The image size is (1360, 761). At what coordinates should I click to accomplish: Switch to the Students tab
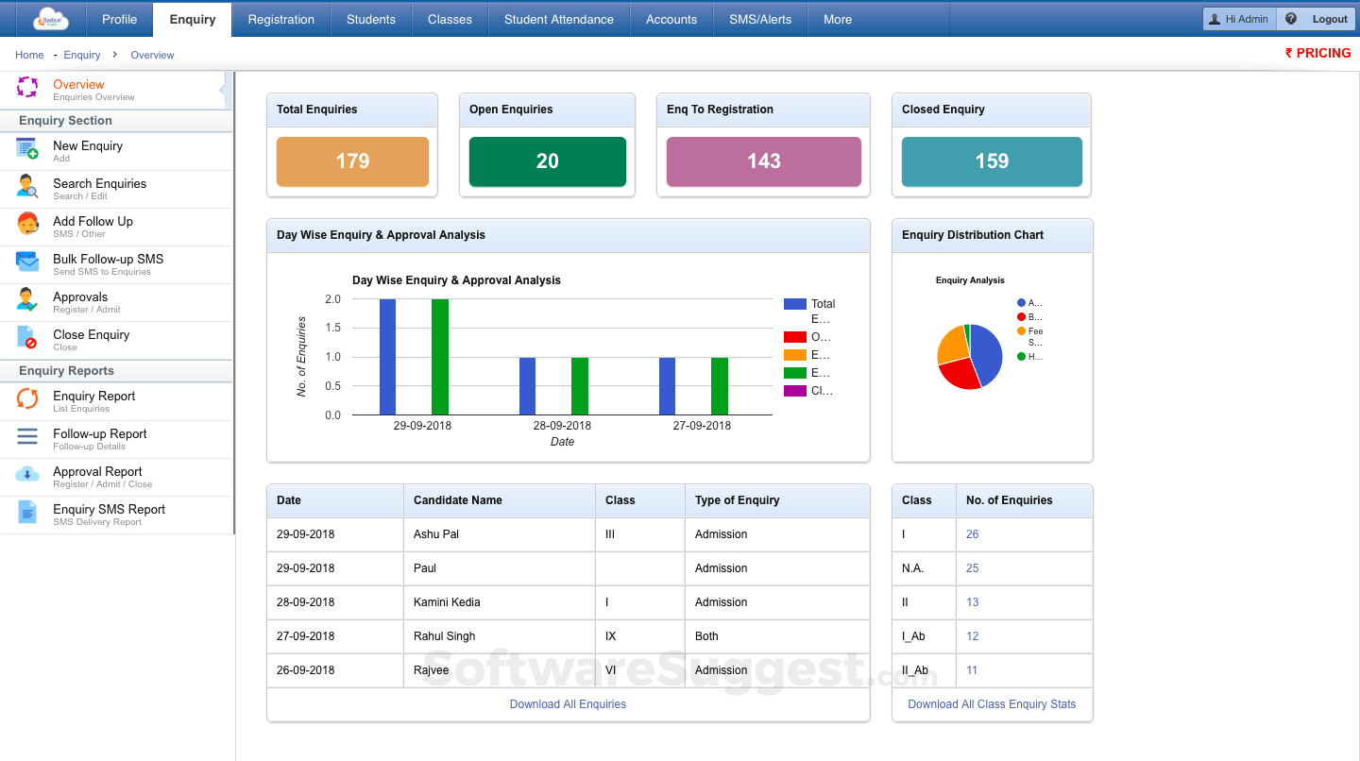[370, 18]
